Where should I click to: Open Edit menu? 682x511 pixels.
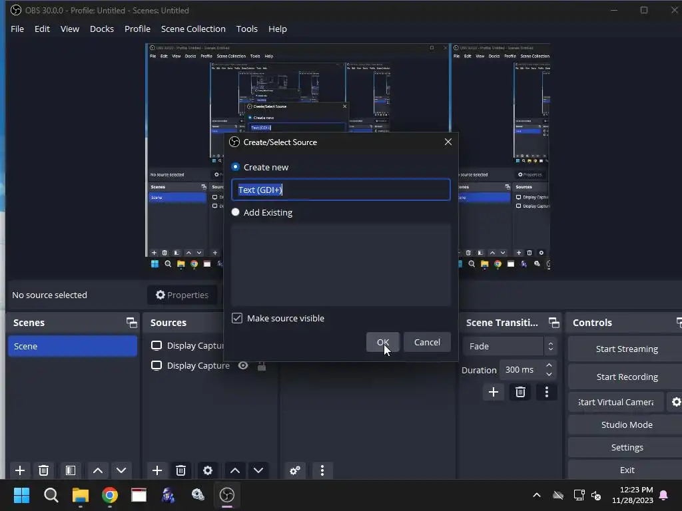pyautogui.click(x=42, y=29)
